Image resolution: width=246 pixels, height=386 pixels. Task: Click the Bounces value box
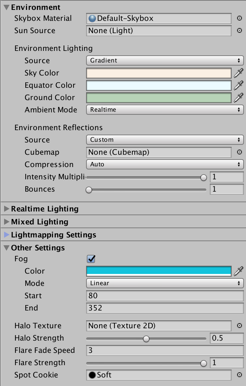point(227,189)
